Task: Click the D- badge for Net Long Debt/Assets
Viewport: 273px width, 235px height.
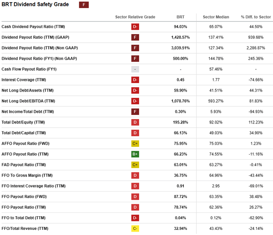Action: (135, 90)
